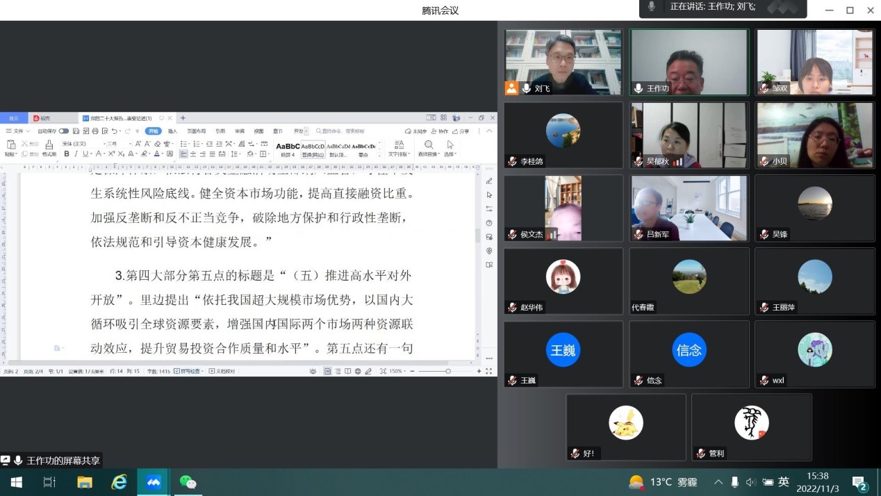Add a new WPS document tab

183,118
